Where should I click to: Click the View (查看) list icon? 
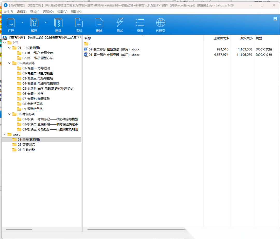(140, 23)
